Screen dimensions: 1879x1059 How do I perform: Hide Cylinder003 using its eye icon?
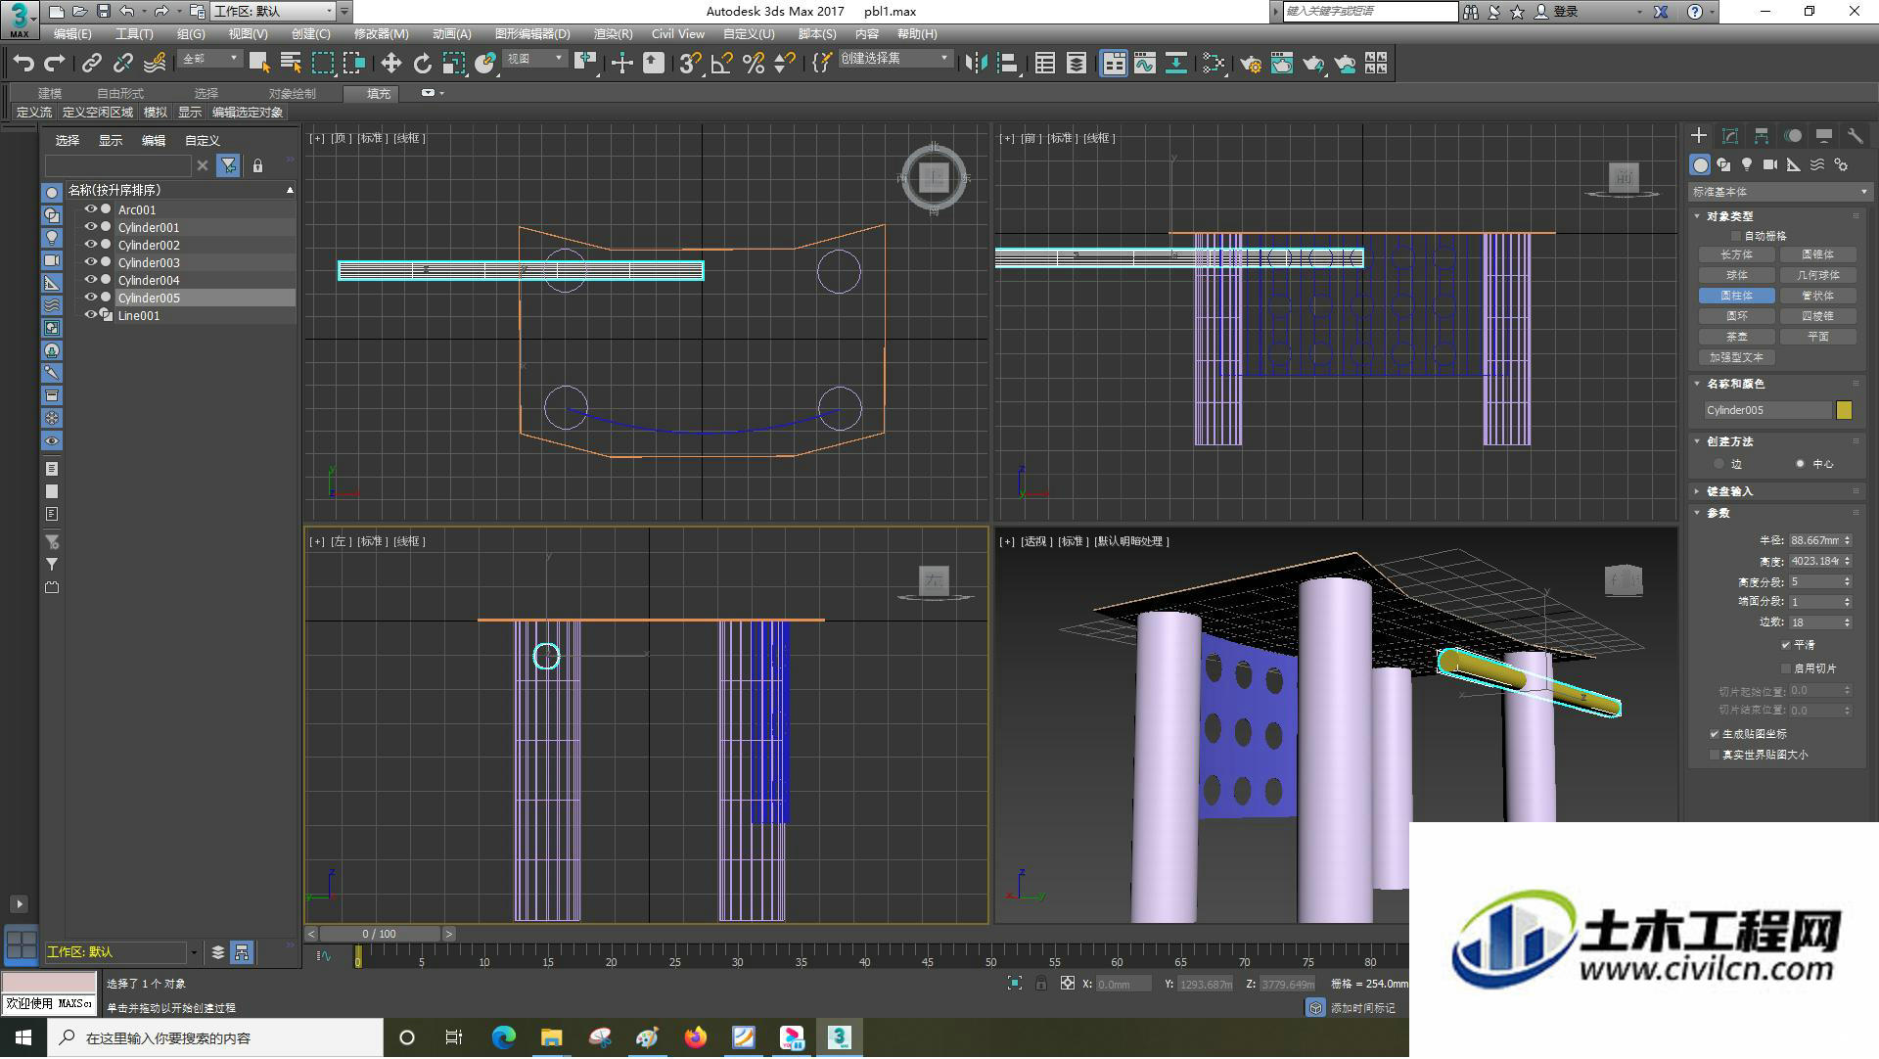click(x=91, y=262)
